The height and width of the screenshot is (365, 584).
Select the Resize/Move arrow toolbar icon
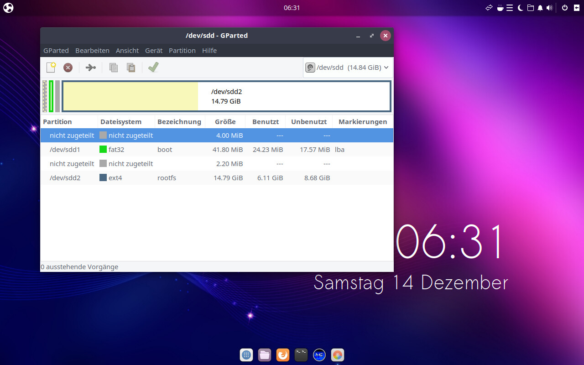[91, 68]
